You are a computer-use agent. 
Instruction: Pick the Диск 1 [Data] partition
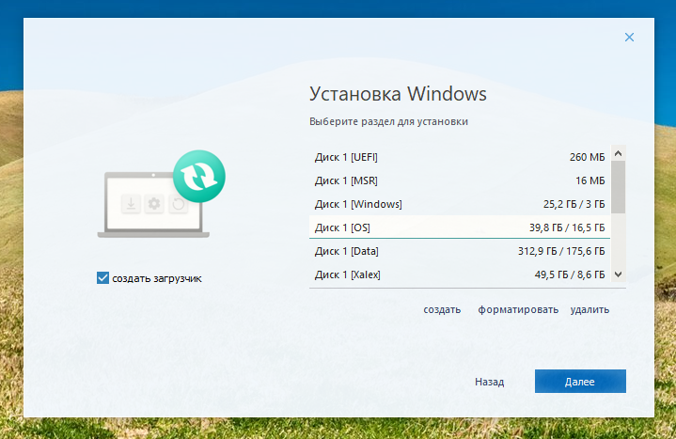coord(459,251)
